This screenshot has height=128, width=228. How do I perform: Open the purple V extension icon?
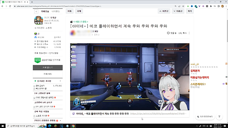pyautogui.click(x=199, y=6)
